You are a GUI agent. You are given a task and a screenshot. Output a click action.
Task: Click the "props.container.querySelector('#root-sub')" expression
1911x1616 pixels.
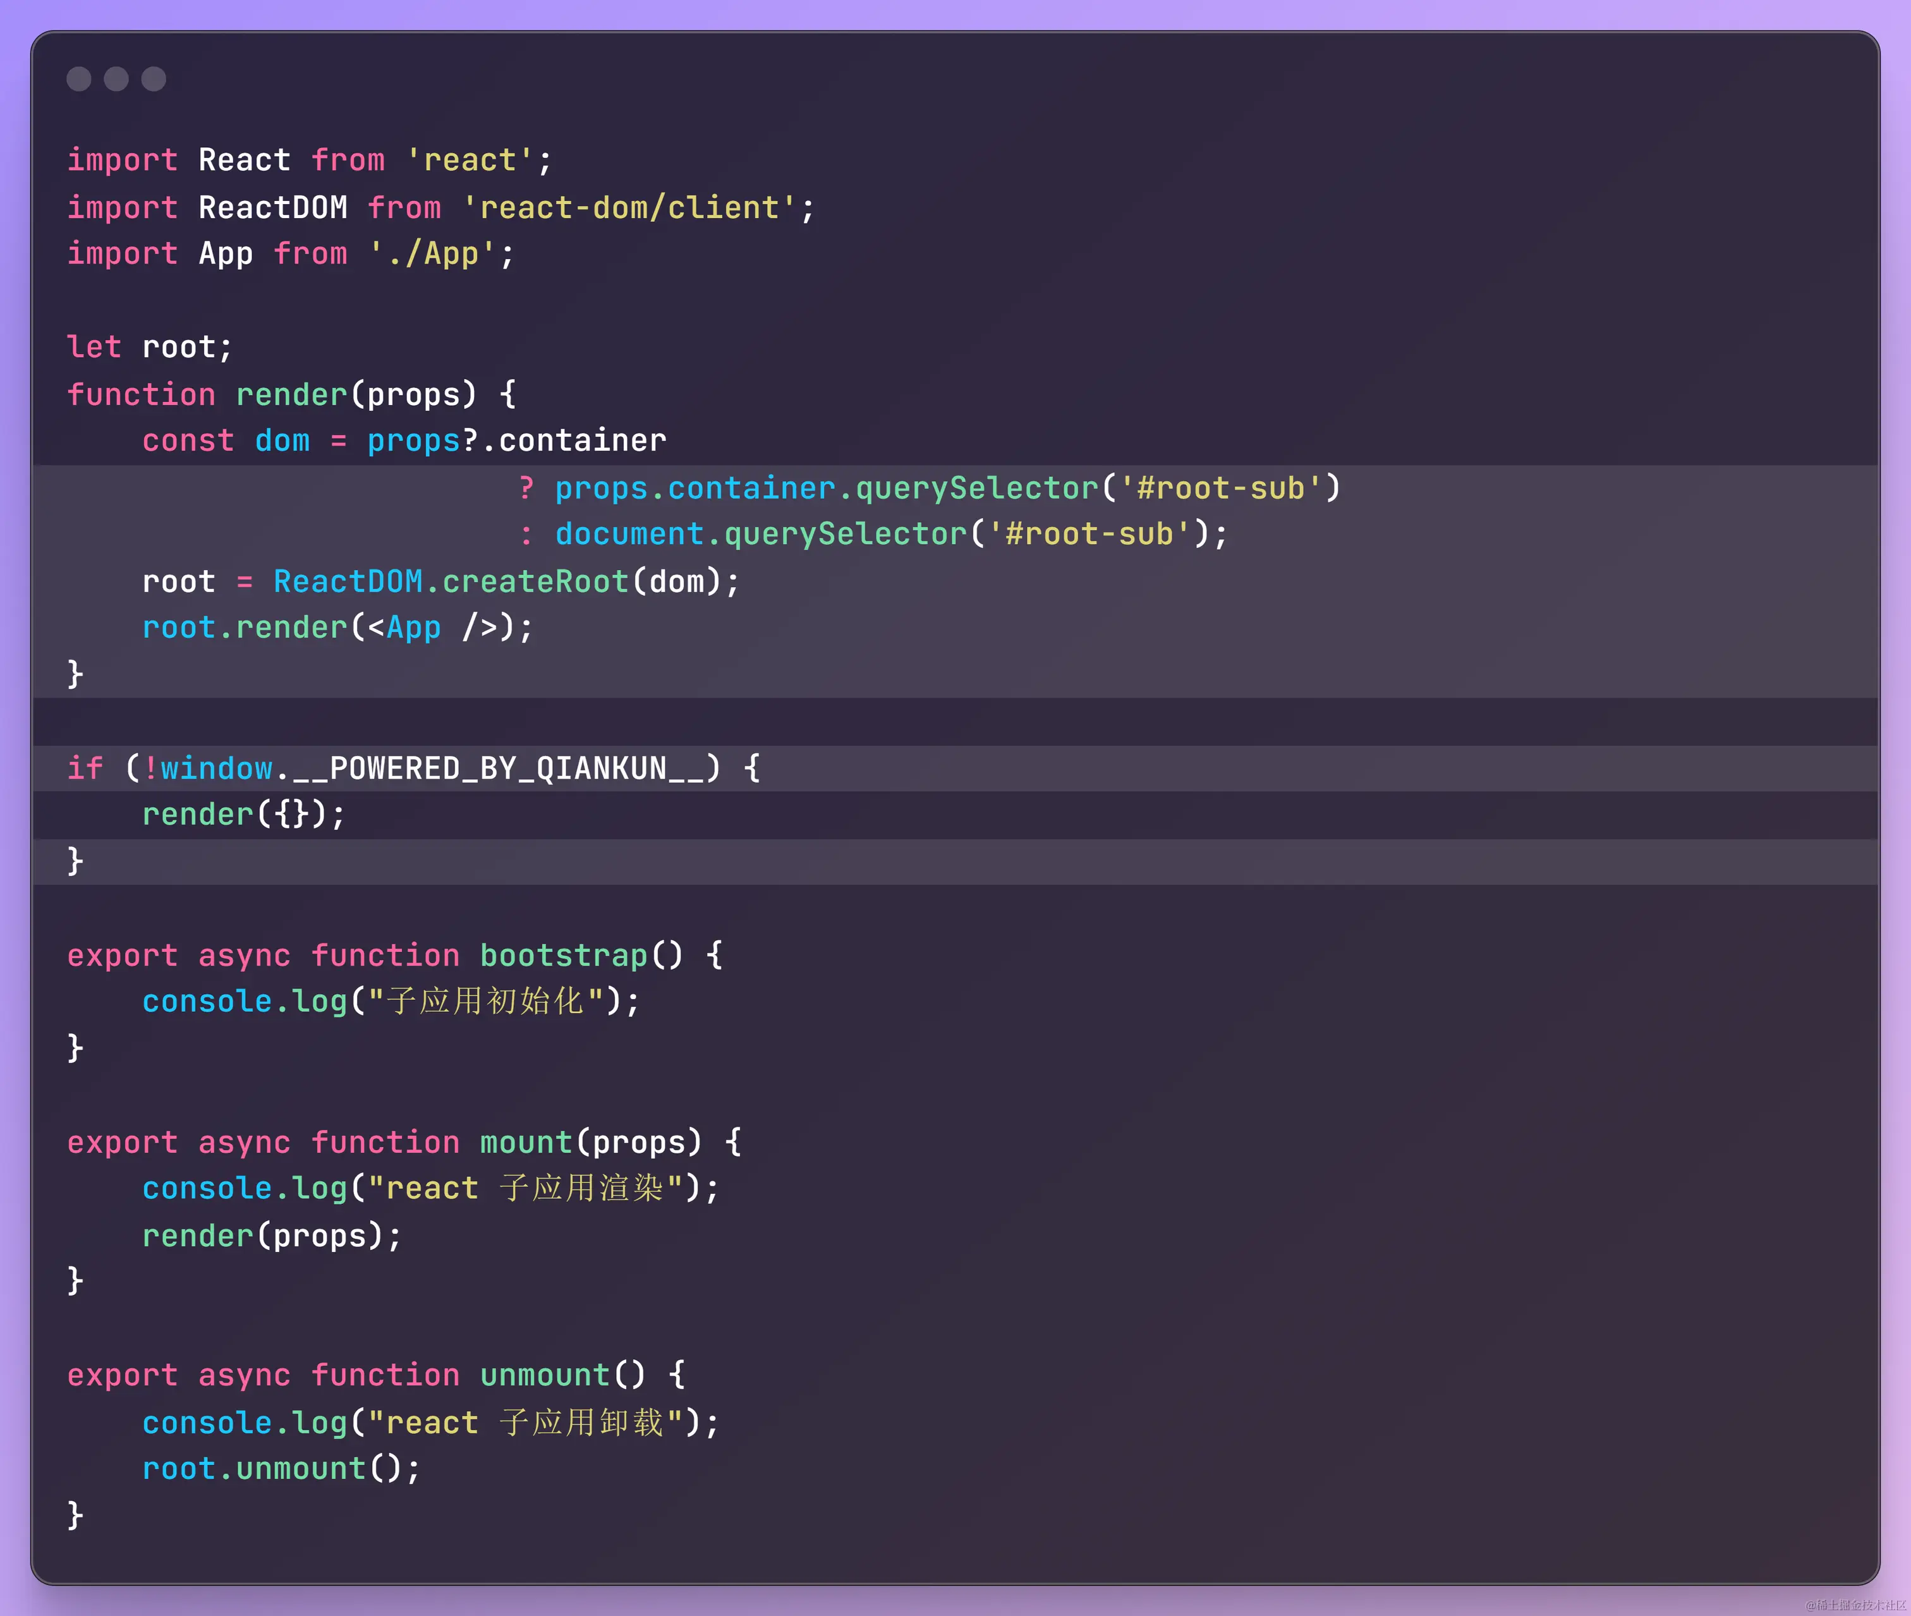(948, 489)
